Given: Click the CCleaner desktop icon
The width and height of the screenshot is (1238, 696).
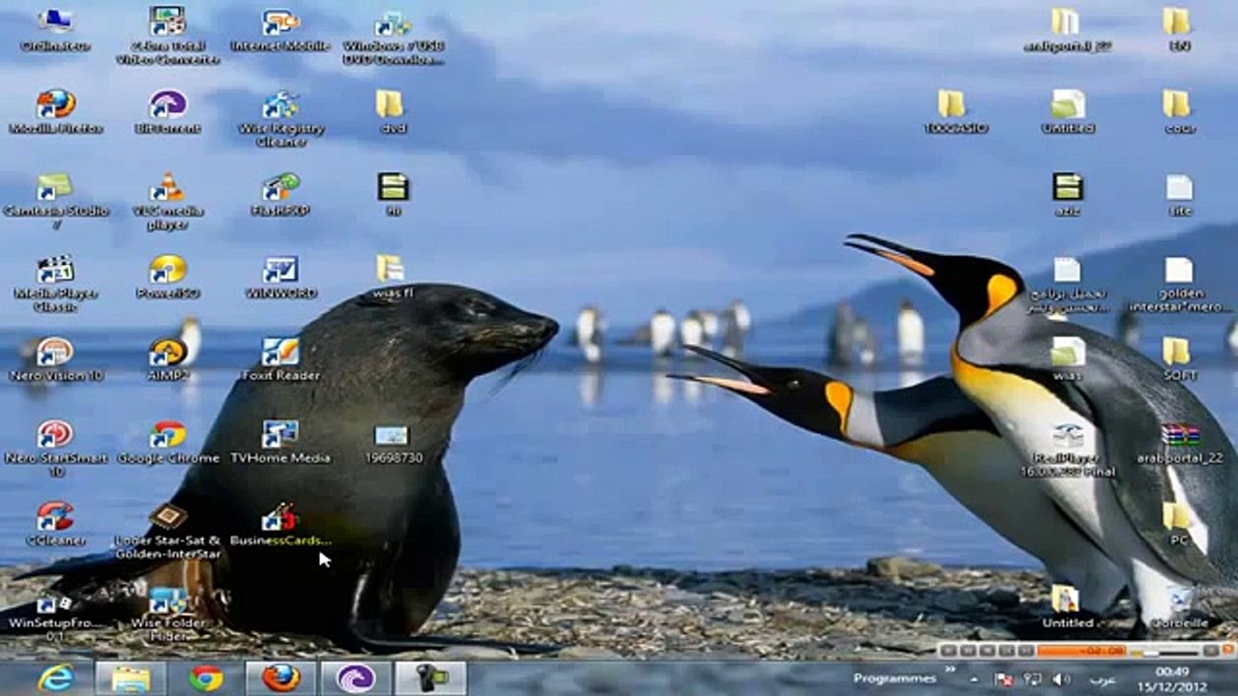Looking at the screenshot, I should (x=55, y=517).
